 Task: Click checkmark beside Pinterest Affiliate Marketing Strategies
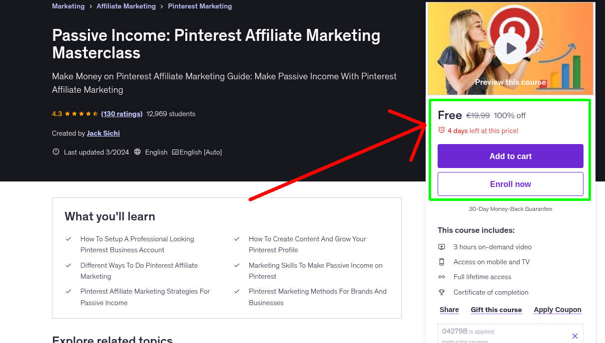[x=68, y=291]
